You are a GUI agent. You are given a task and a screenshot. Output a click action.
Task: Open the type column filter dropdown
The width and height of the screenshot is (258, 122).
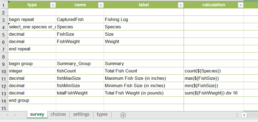[x=53, y=5]
